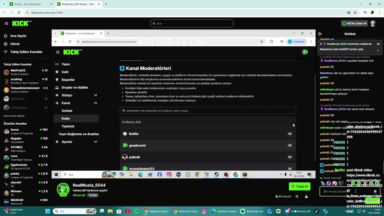Click Sil next to BotRix moderator
The width and height of the screenshot is (384, 216).
pos(290,134)
